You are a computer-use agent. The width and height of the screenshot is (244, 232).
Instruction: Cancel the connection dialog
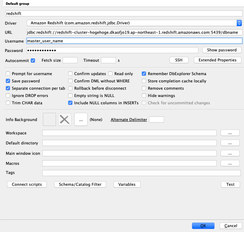point(231,226)
